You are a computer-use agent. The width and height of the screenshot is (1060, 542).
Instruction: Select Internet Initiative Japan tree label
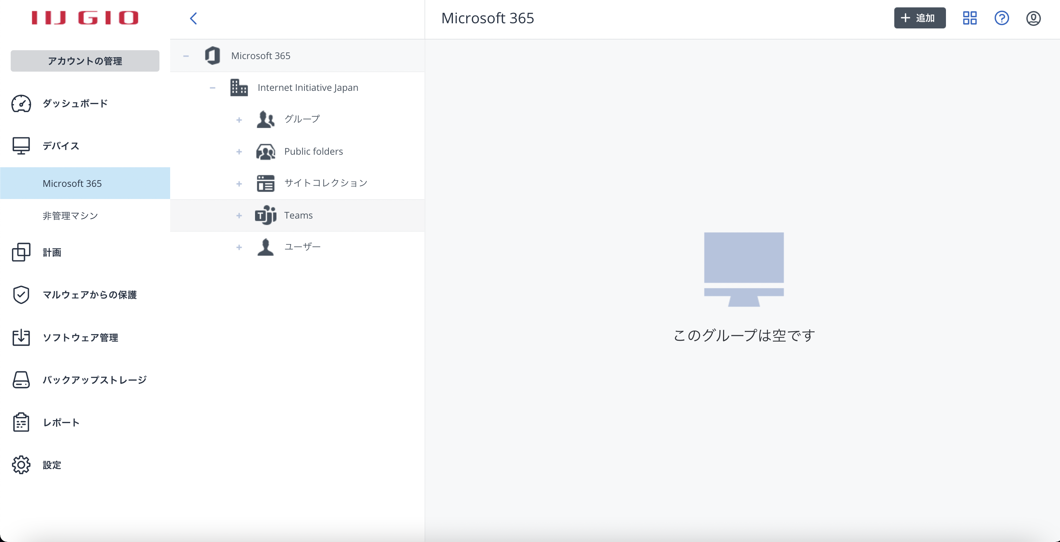[308, 88]
